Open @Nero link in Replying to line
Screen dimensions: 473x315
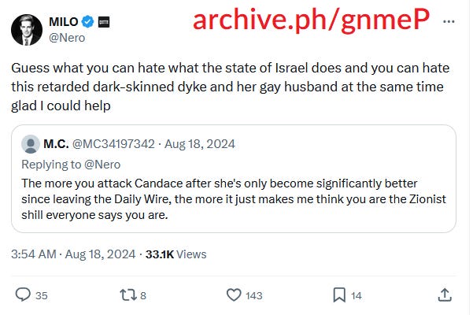pos(102,165)
